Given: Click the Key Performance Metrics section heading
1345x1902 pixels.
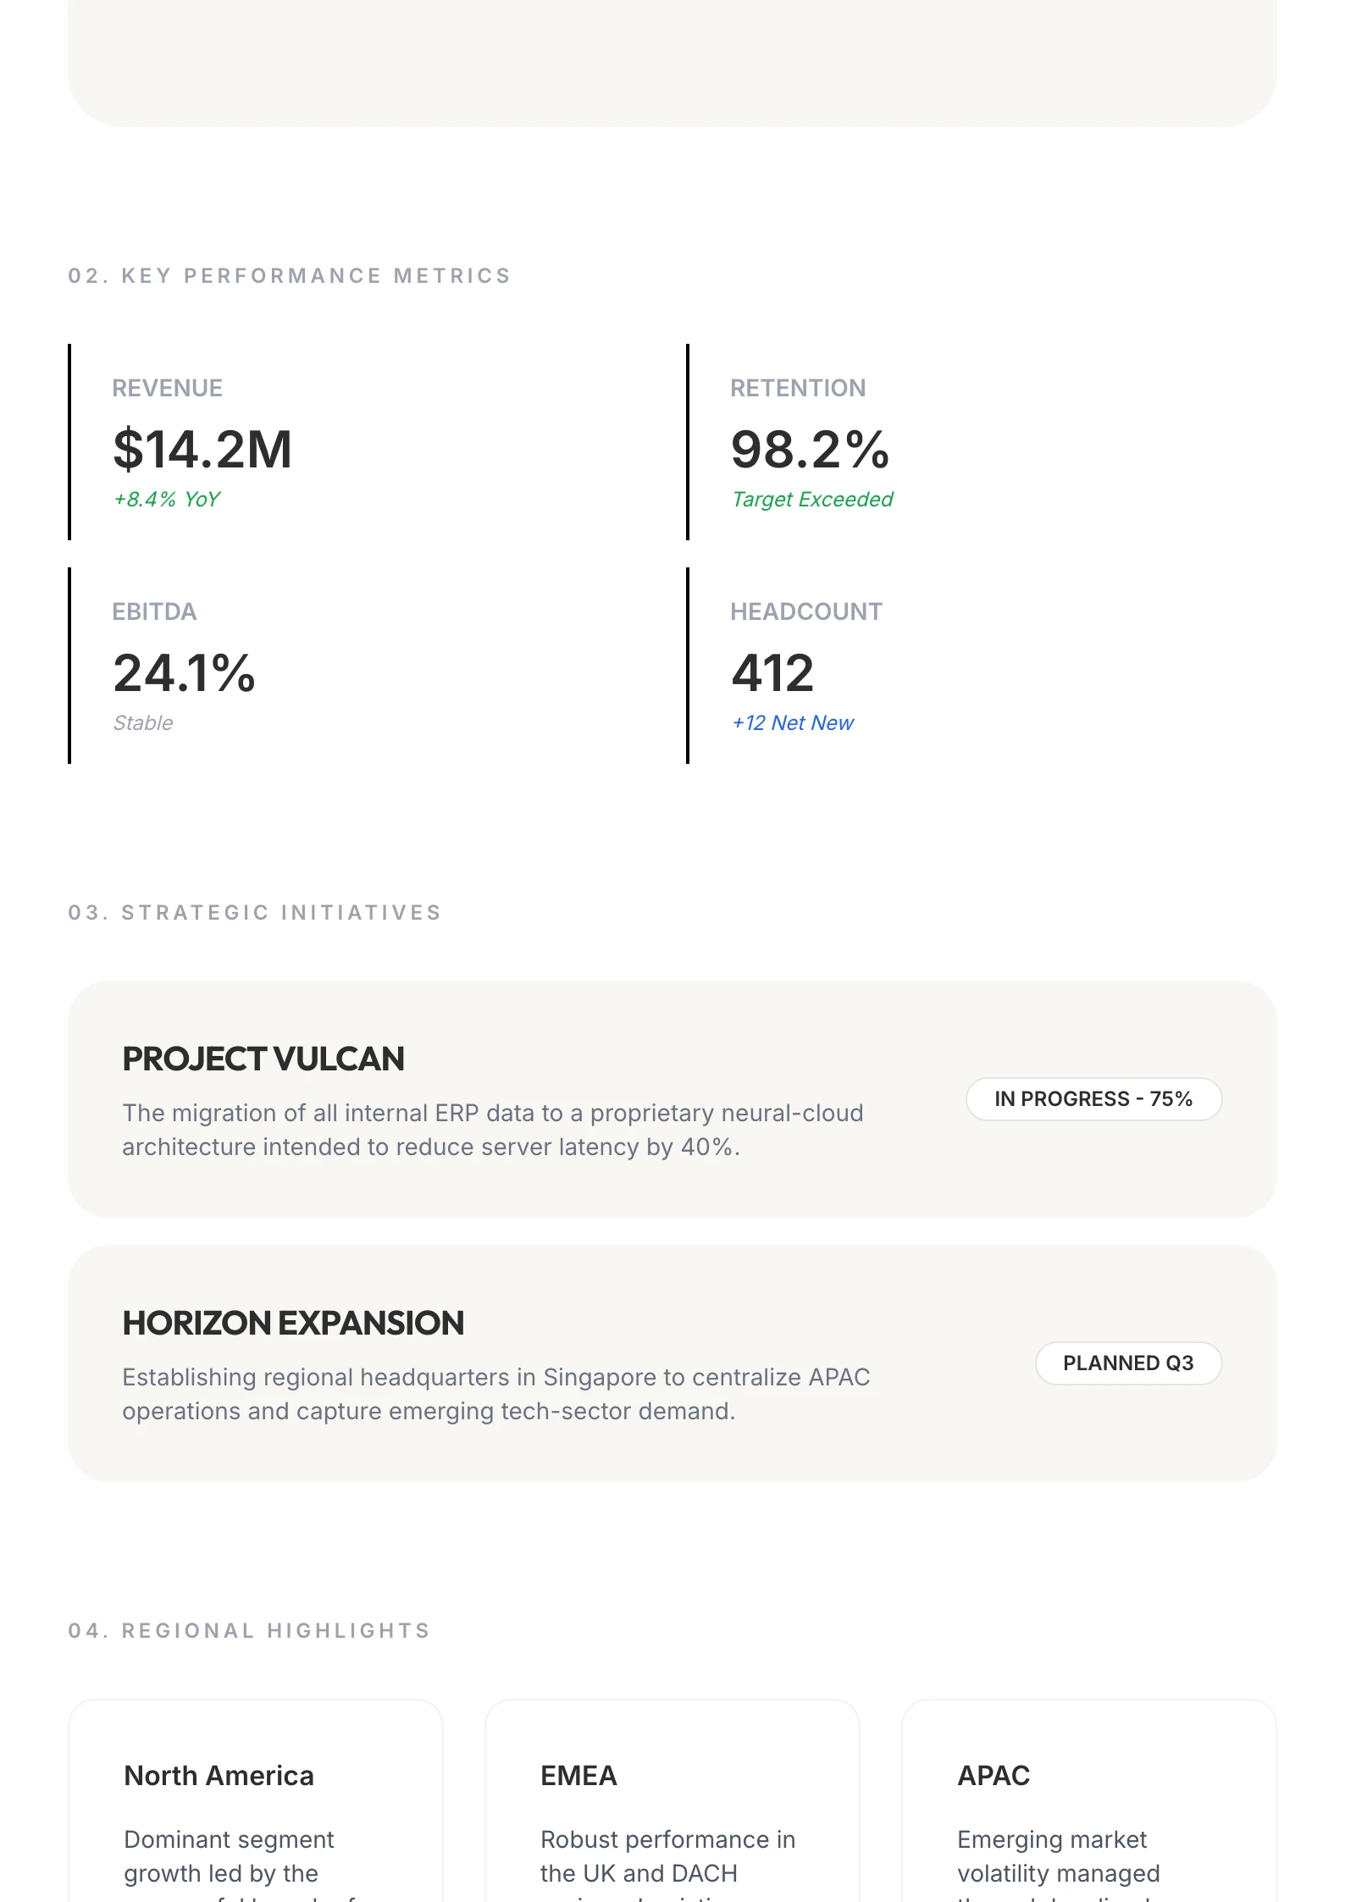Looking at the screenshot, I should [x=290, y=276].
